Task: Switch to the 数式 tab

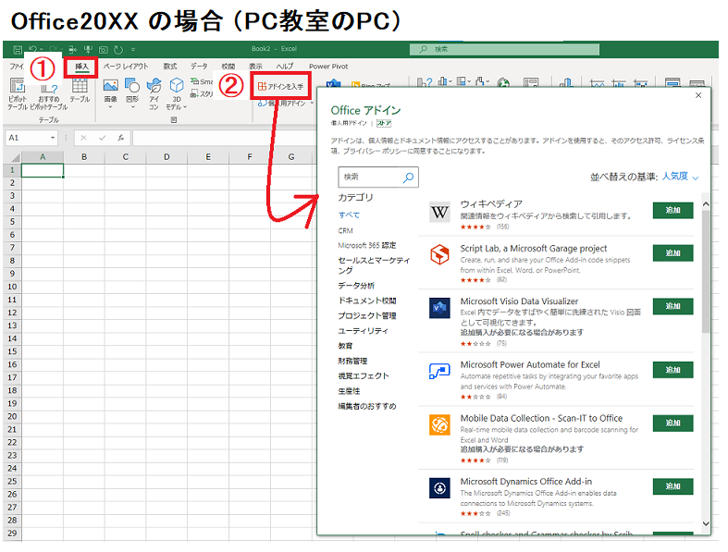Action: 170,67
